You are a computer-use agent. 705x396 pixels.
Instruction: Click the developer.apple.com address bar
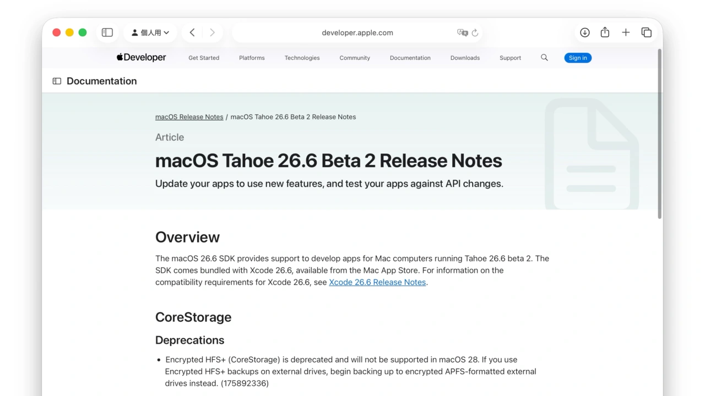tap(357, 32)
